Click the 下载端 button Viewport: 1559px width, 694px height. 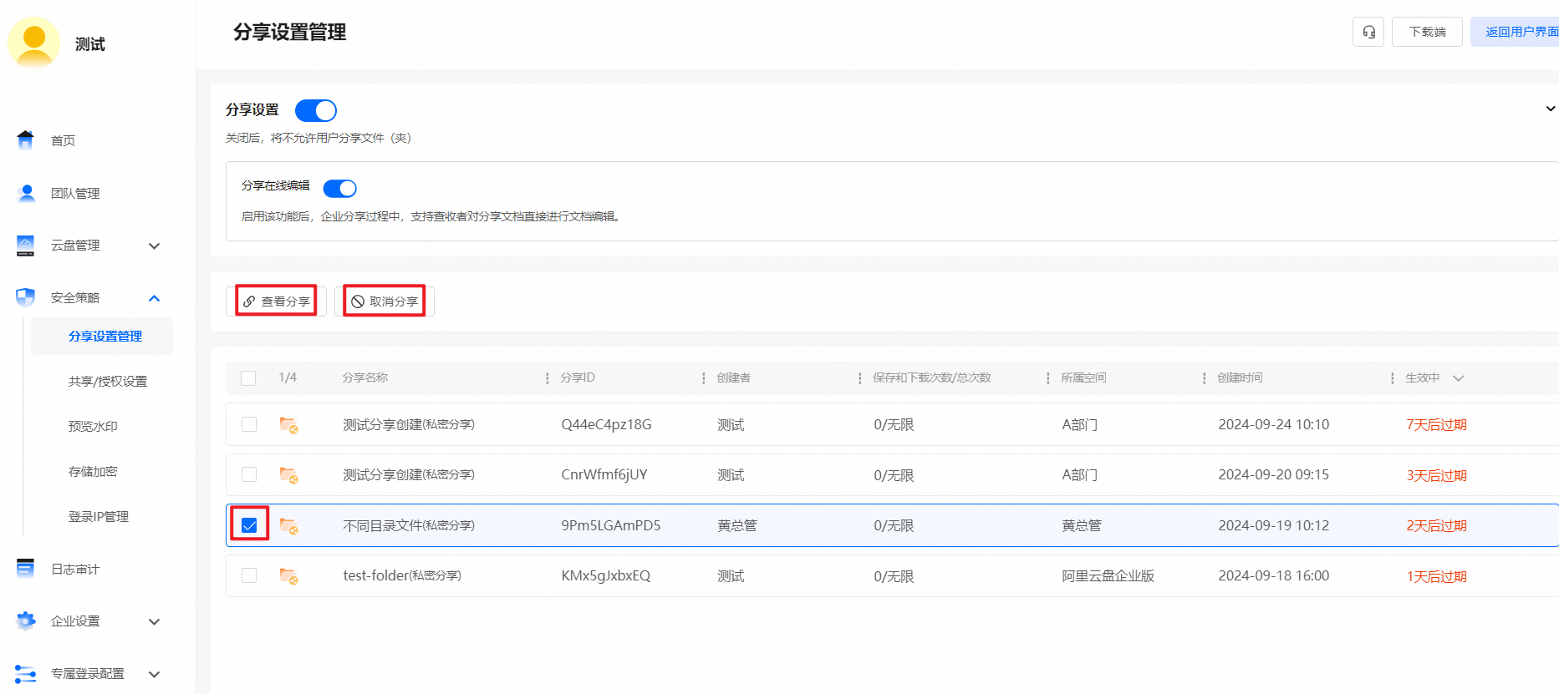(x=1427, y=32)
